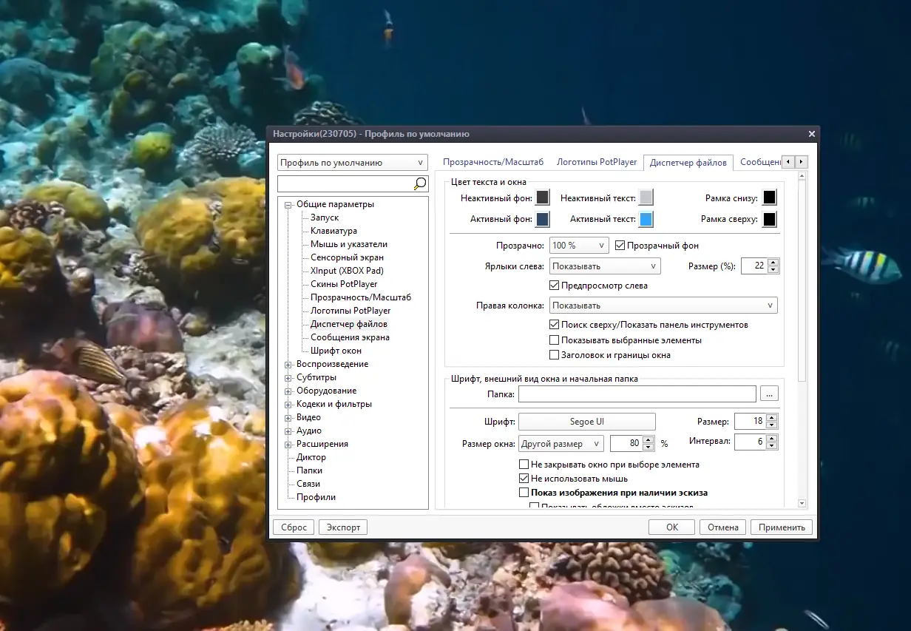
Task: Pick the Активный текст color swatch
Action: (x=646, y=220)
